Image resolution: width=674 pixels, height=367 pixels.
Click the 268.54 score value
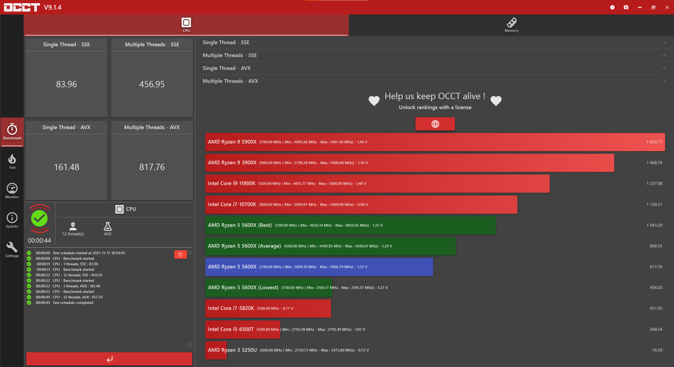click(x=656, y=329)
